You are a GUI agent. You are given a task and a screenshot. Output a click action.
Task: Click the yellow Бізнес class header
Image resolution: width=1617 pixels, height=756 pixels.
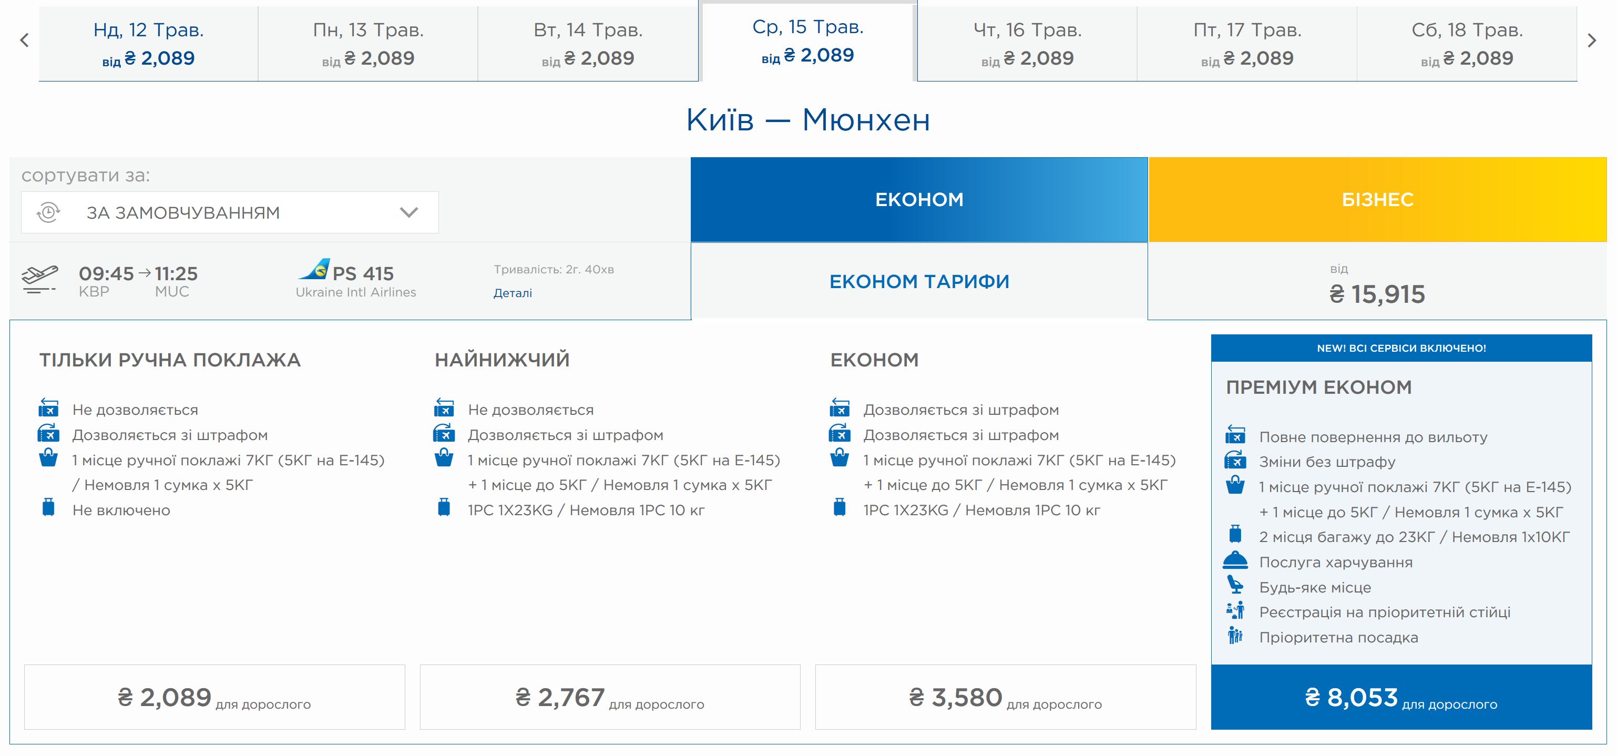[x=1377, y=200]
